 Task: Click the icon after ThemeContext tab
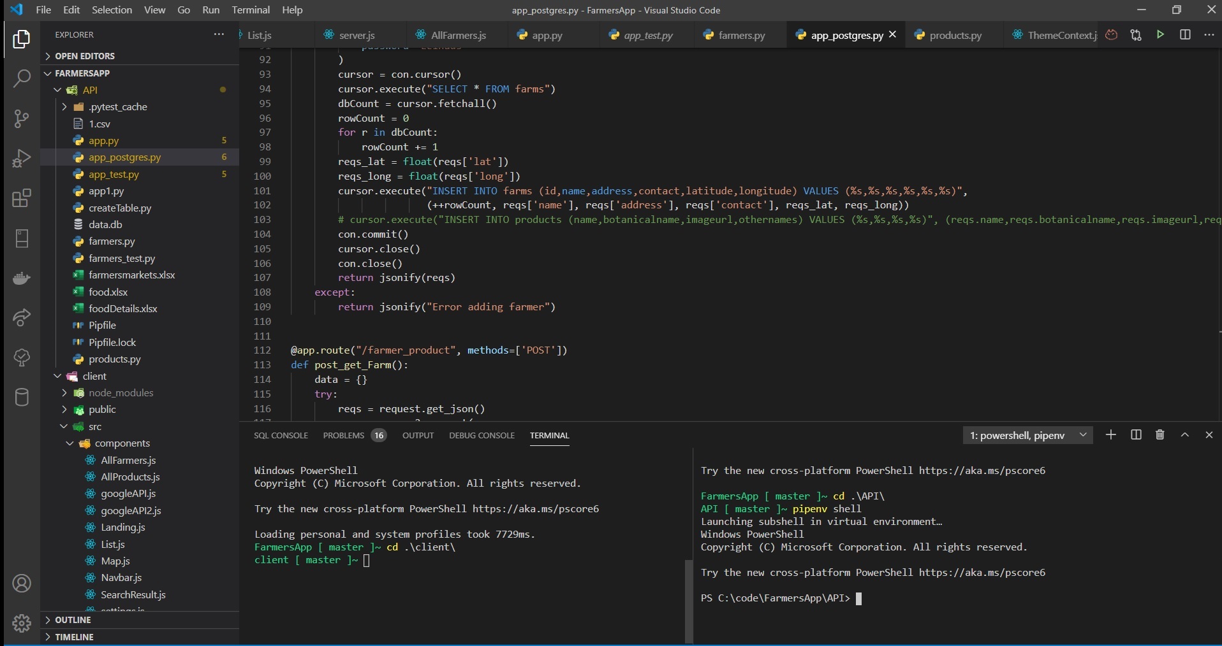(1112, 35)
